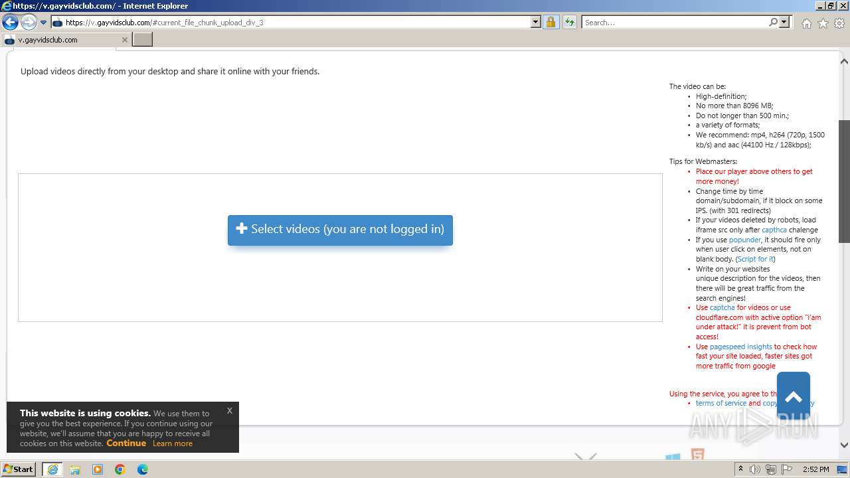The width and height of the screenshot is (850, 478).
Task: Click Learn more in the cookie notice
Action: coord(173,443)
